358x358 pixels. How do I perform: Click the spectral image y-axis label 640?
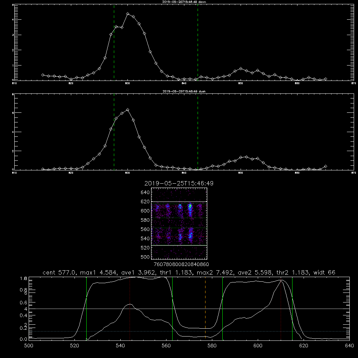click(x=145, y=192)
